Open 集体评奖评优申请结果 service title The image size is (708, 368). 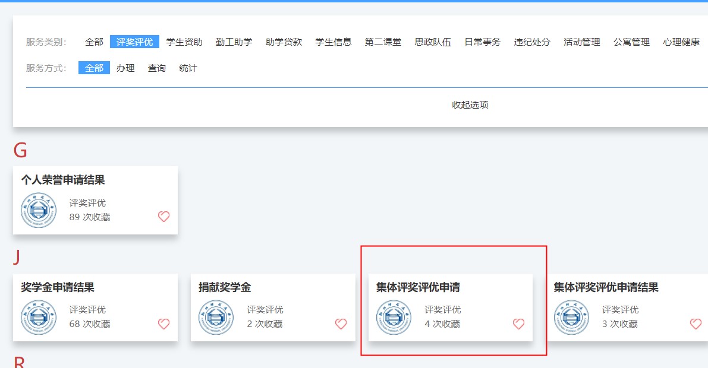[606, 287]
